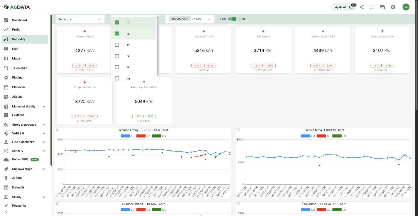
Task: Check the AT country checkbox
Action: click(117, 45)
